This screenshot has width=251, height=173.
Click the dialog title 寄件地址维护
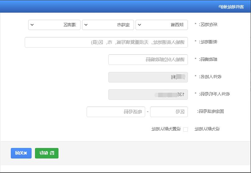[x=231, y=7]
